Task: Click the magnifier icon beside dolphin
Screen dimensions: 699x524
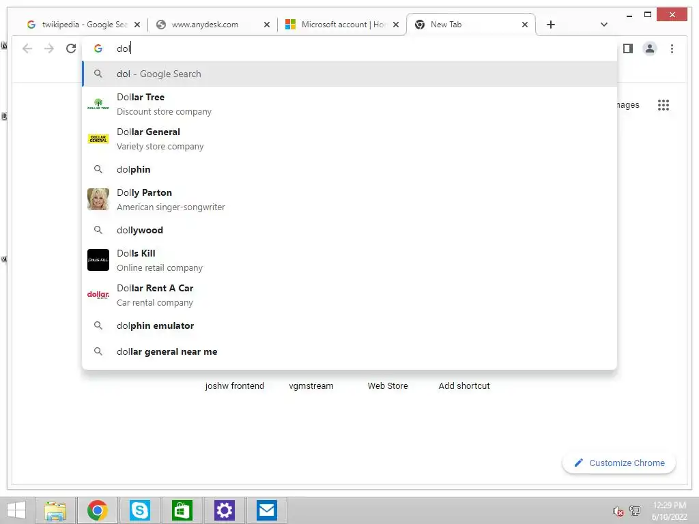Action: (x=98, y=169)
